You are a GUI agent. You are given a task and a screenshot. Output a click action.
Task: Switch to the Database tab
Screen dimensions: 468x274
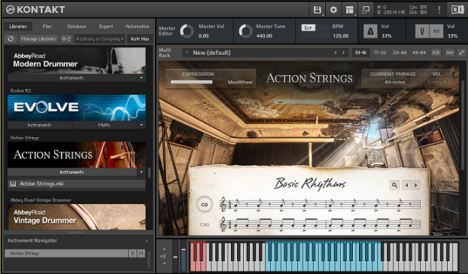pyautogui.click(x=77, y=26)
